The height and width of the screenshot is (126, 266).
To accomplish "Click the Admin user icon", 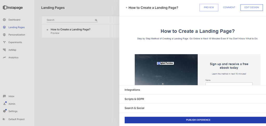I will click(x=4, y=104).
